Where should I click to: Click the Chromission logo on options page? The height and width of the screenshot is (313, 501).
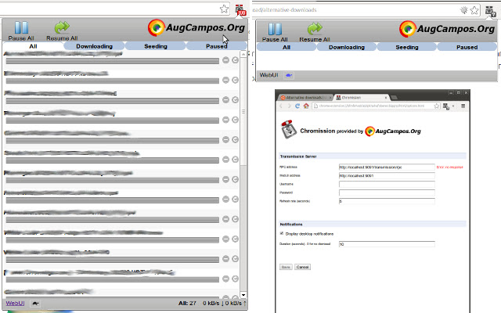289,129
